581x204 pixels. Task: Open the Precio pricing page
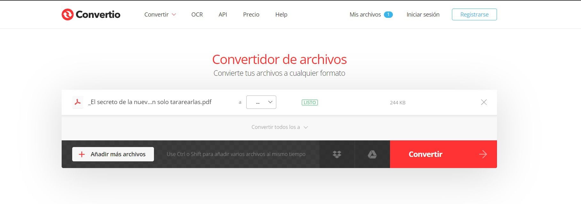[251, 15]
